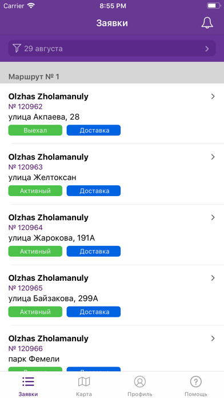Select order for улица Байзакова, 299А
The height and width of the screenshot is (398, 224).
[112, 295]
